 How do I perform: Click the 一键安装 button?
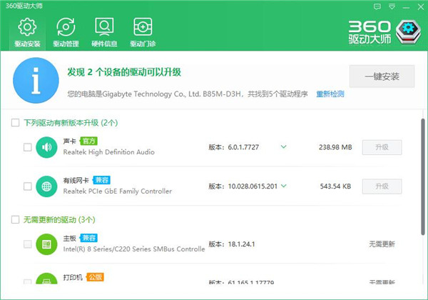(x=382, y=76)
